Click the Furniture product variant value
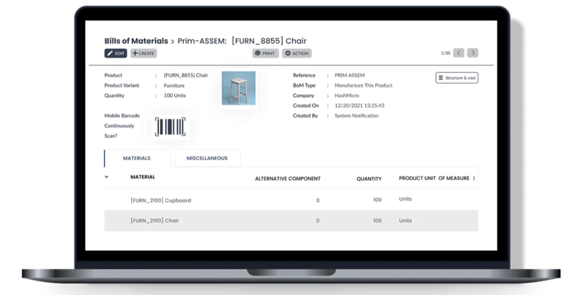The height and width of the screenshot is (295, 567). (x=174, y=85)
